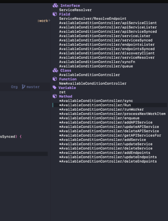Click the Field cube icon

point(55,14)
